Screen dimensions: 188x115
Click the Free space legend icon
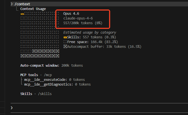[x=65, y=42]
